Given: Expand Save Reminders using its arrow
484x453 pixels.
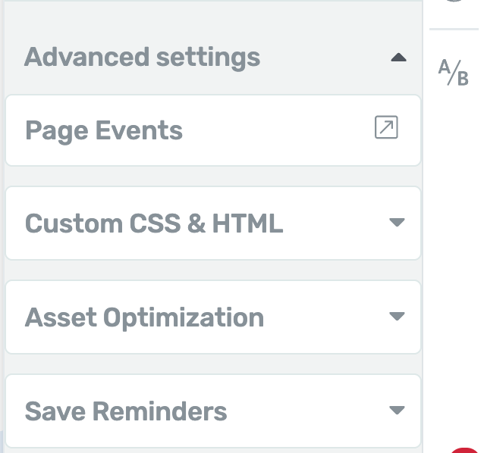Looking at the screenshot, I should [397, 410].
